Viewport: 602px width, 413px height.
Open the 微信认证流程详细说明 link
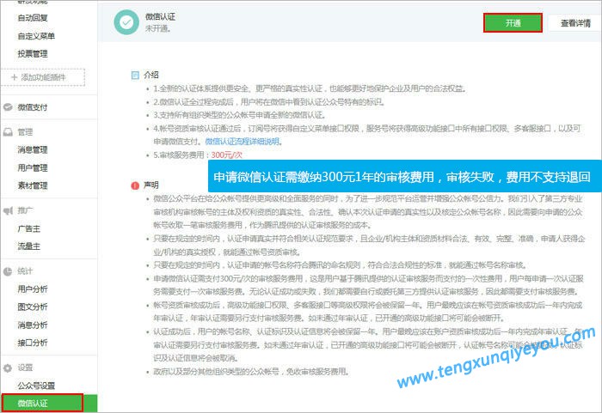[242, 142]
